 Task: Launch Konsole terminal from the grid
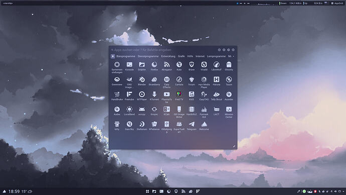coord(129,66)
